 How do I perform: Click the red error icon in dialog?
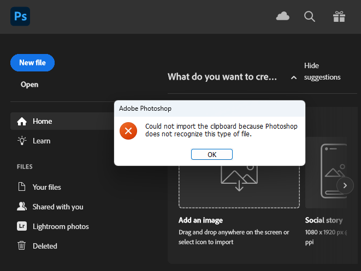tap(128, 131)
